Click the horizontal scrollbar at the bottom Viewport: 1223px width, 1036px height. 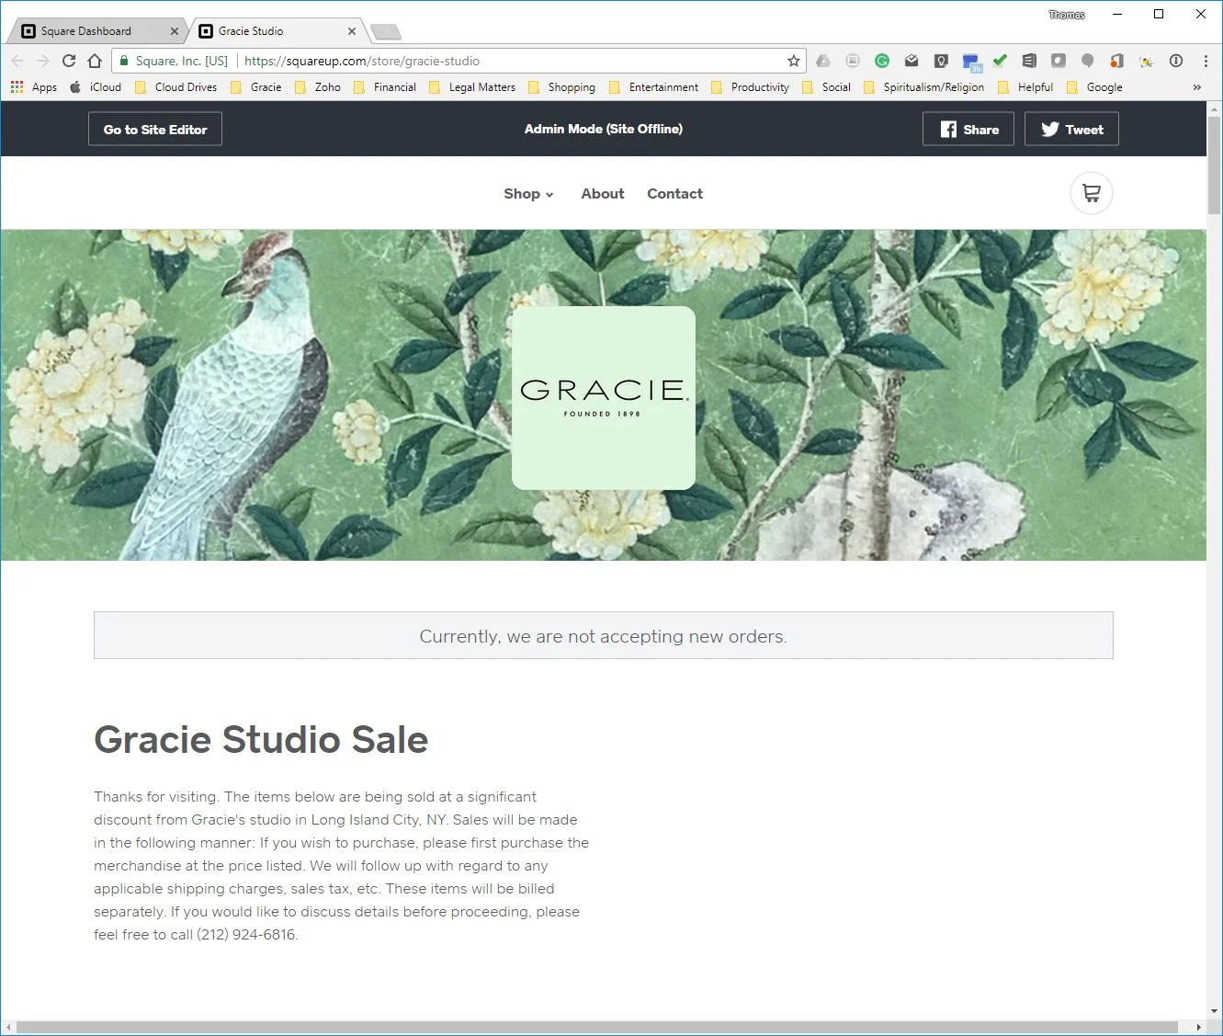click(x=597, y=1027)
